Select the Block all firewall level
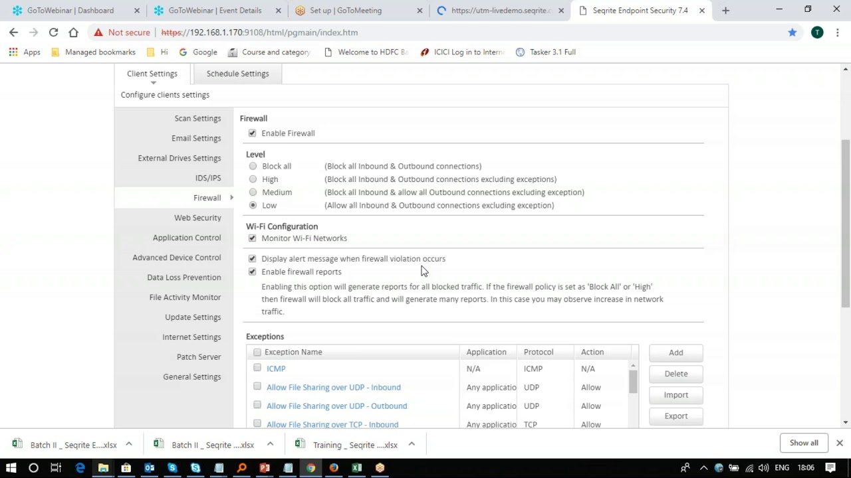 point(253,166)
